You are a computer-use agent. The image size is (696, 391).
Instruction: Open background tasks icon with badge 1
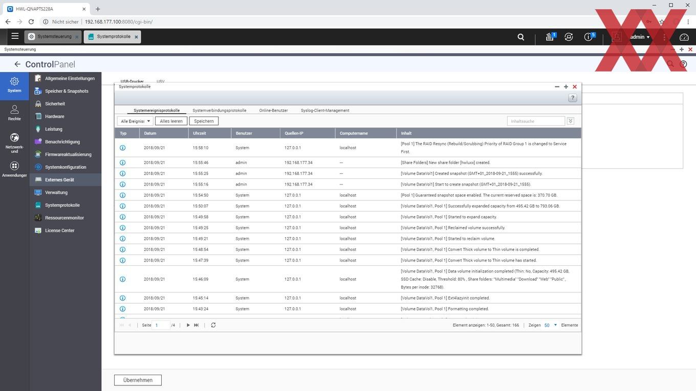pos(550,37)
